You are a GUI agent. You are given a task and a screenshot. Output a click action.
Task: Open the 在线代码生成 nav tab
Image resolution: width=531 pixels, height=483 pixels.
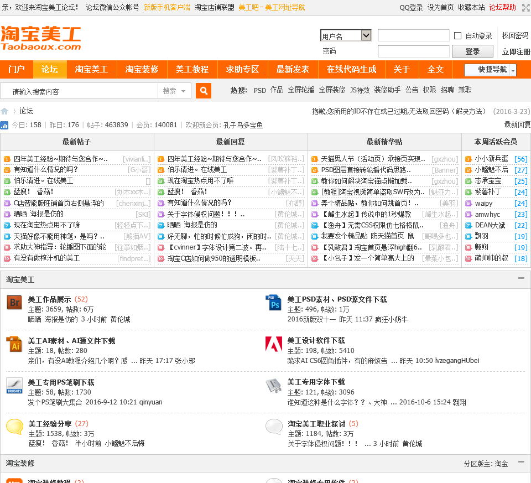coord(352,70)
